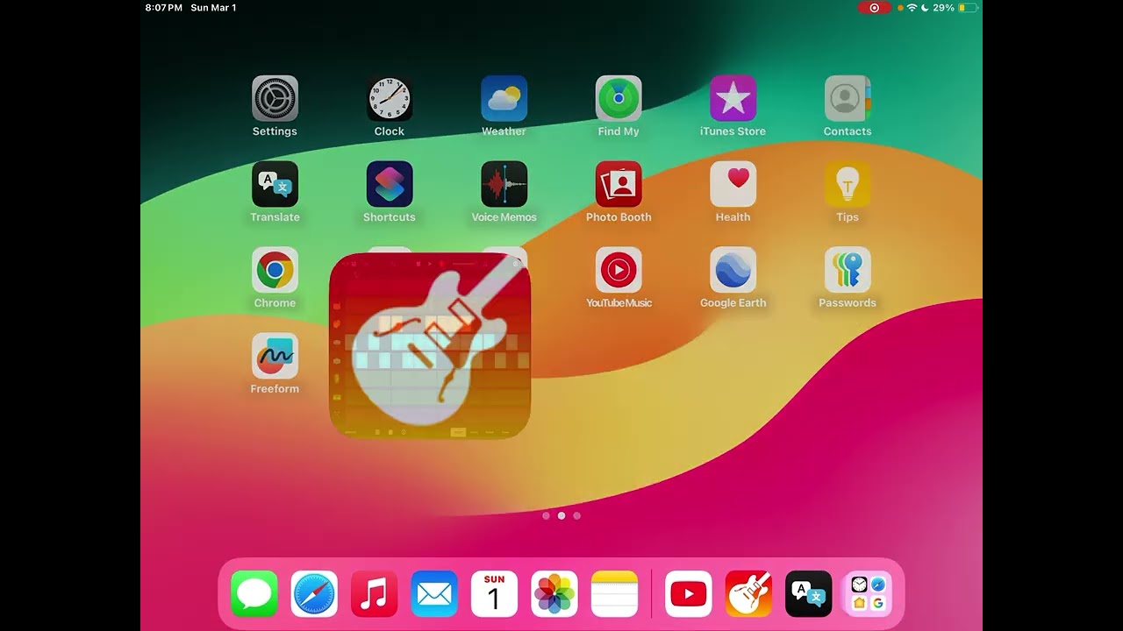Open Messages in the dock

pos(254,594)
